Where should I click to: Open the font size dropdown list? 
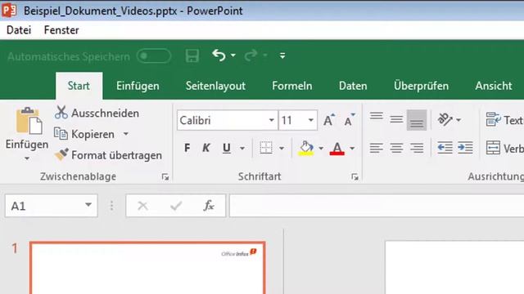(x=311, y=120)
